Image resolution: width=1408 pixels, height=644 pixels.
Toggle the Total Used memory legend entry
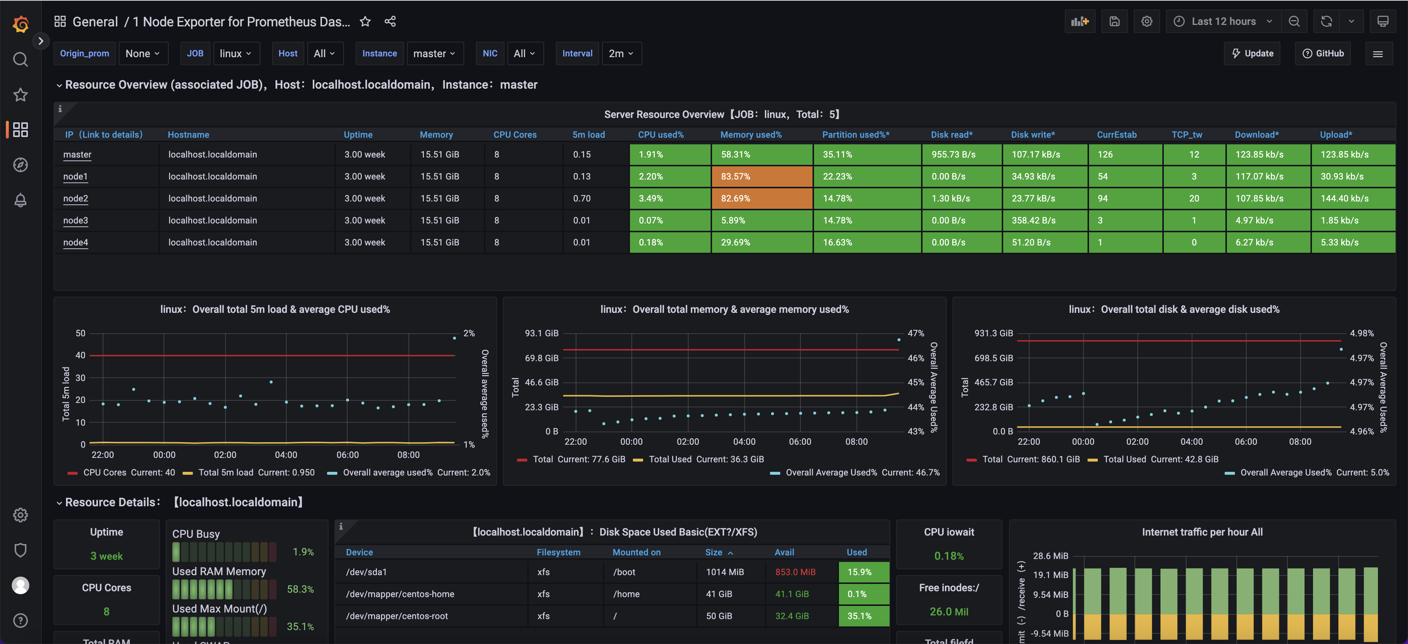pyautogui.click(x=670, y=459)
